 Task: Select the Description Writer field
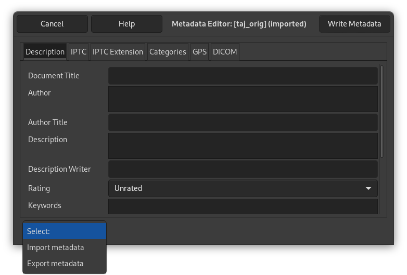243,169
